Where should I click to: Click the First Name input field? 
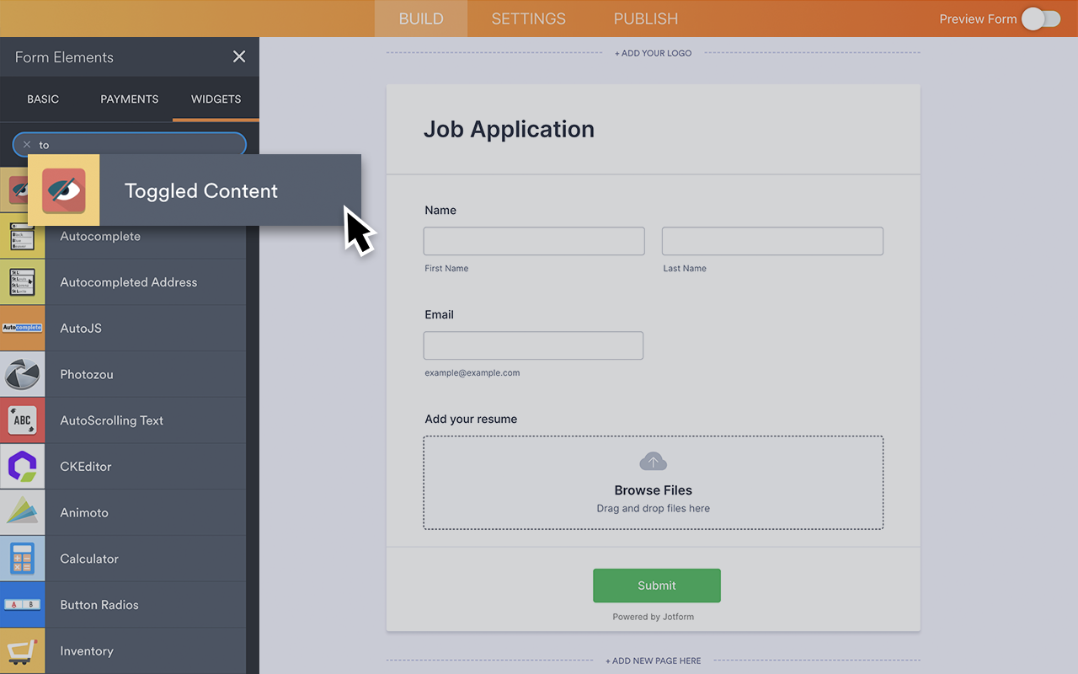[x=533, y=241]
